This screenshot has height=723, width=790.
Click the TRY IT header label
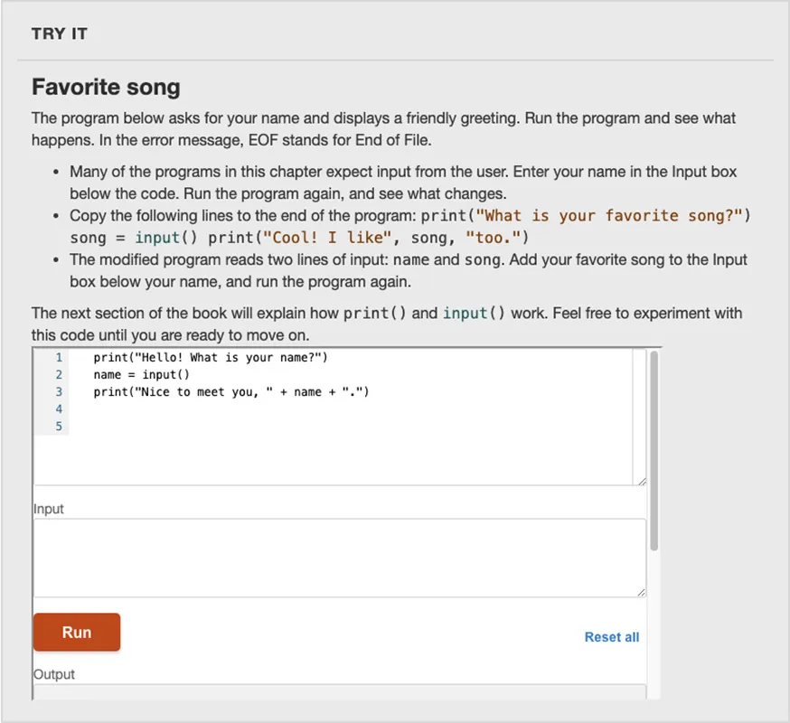[x=59, y=33]
